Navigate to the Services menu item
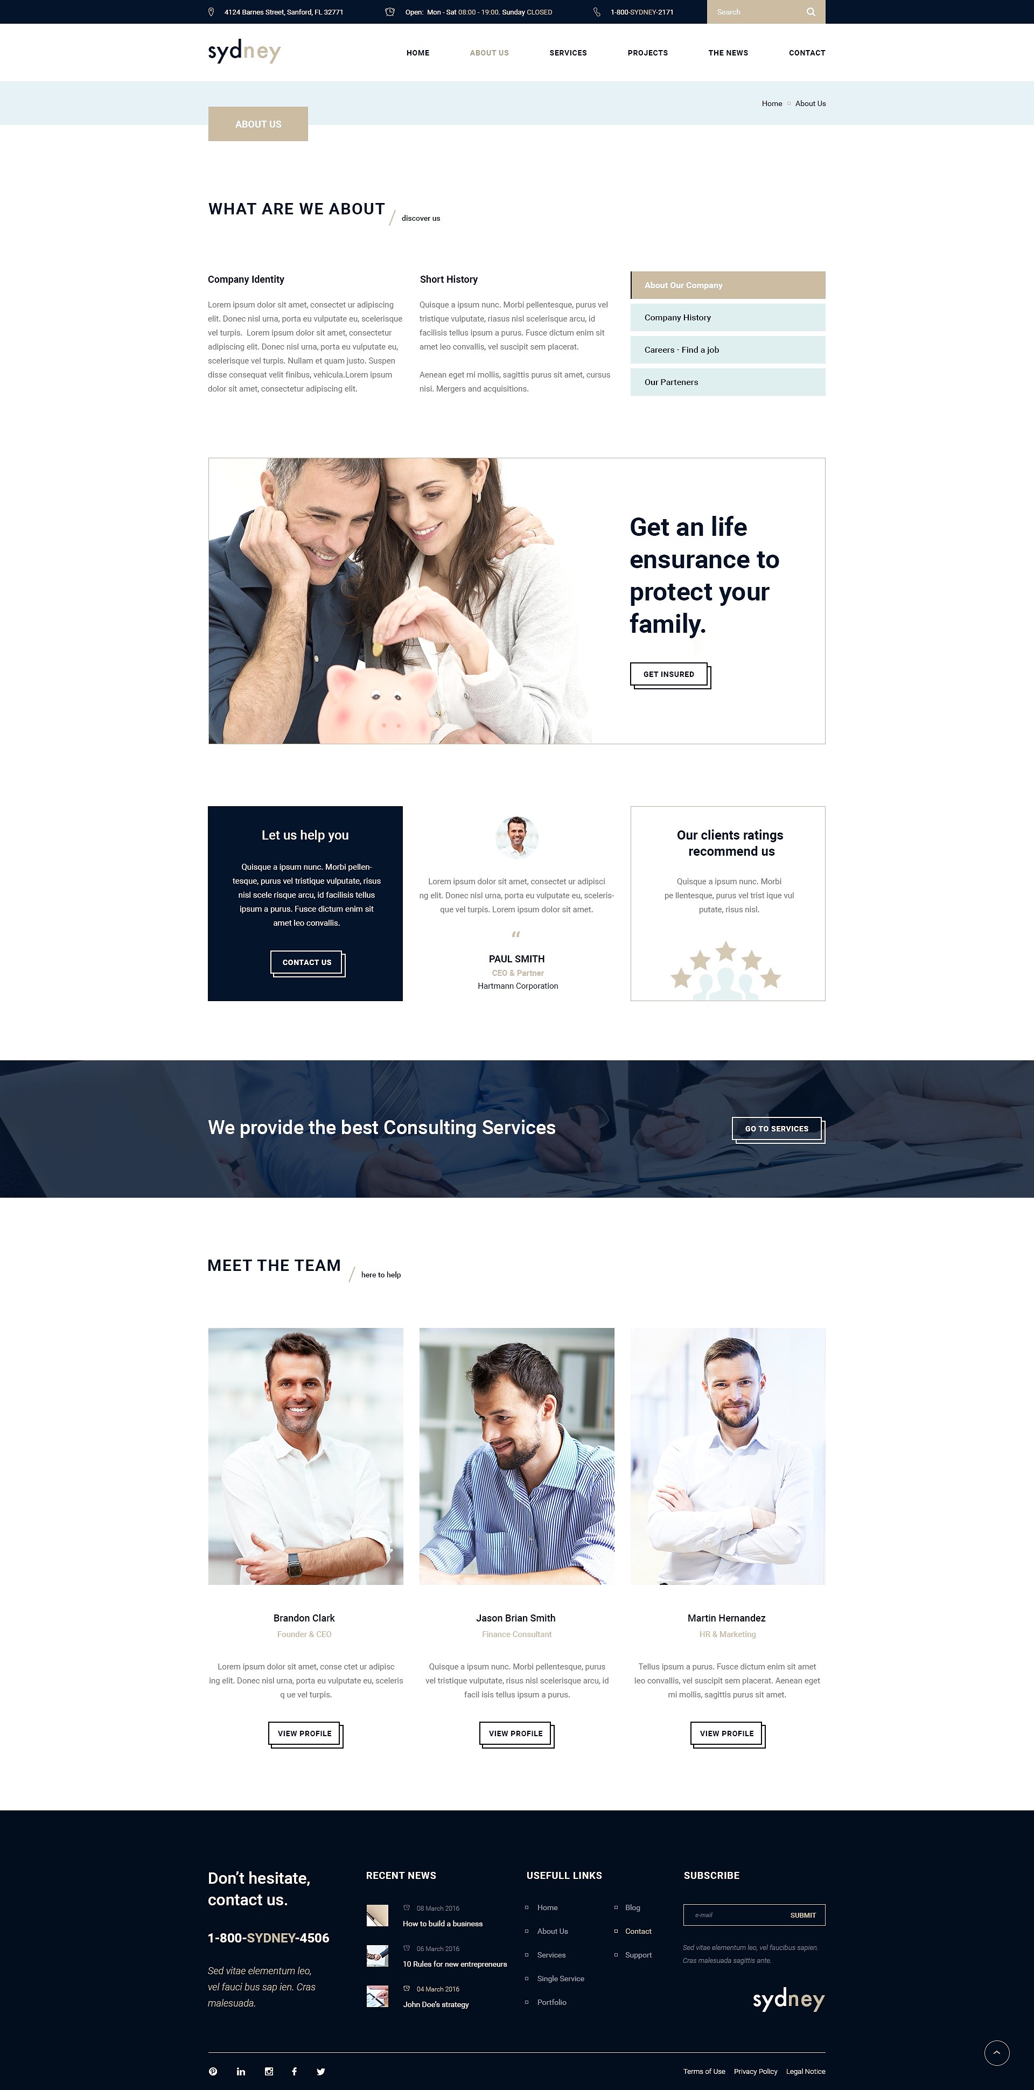Screen dimensions: 1034x2090 [x=565, y=53]
